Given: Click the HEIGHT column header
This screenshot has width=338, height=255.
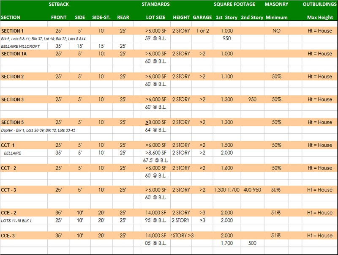Looking at the screenshot, I should [181, 17].
